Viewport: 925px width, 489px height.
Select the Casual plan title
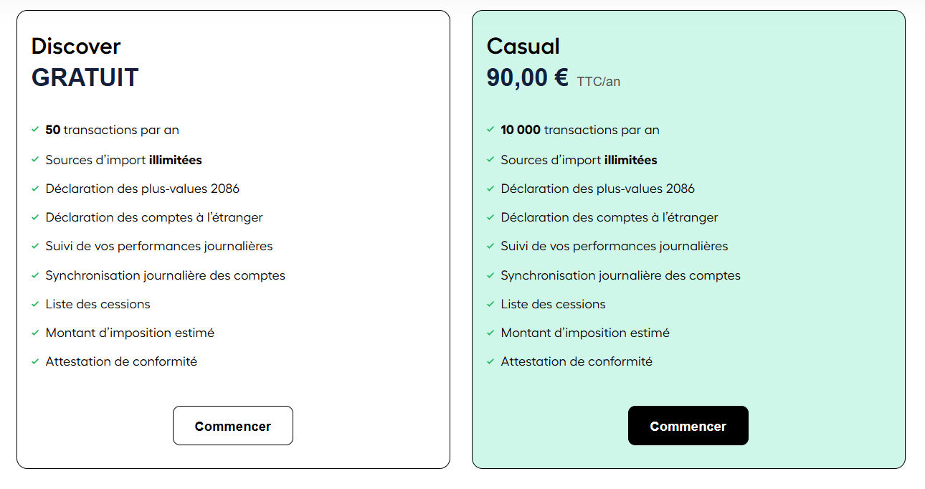(523, 46)
